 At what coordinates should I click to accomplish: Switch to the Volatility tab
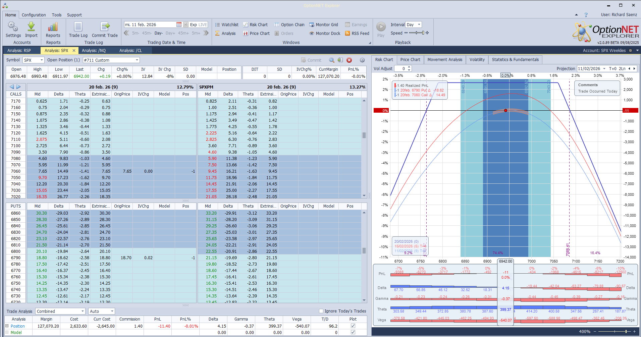[x=477, y=60]
